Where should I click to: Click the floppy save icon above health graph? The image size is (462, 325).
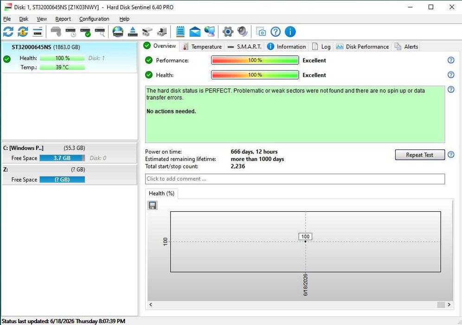point(152,205)
